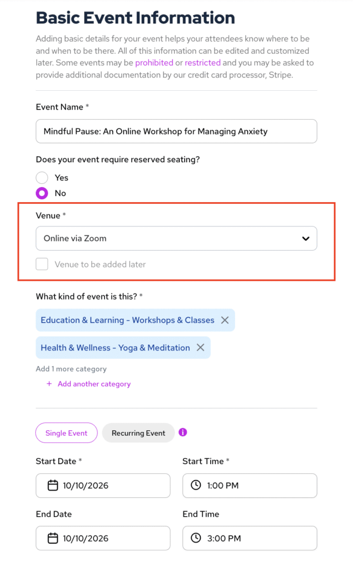The height and width of the screenshot is (567, 353).
Task: Click the Event Name text field
Action: pos(176,131)
